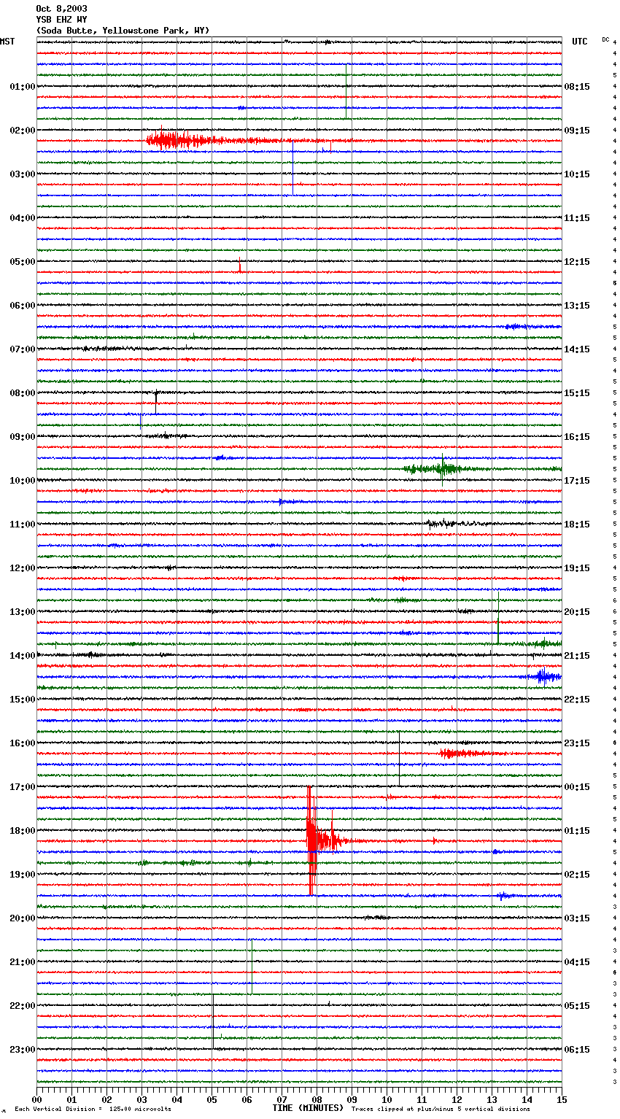Click the 00 minute axis tick label

click(x=36, y=1099)
